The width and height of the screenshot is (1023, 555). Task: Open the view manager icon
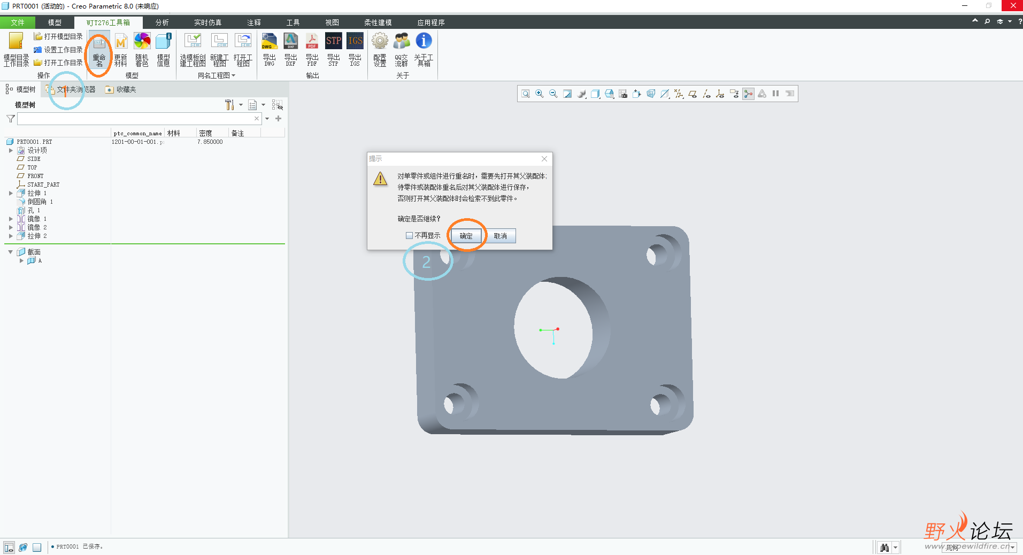[x=623, y=94]
